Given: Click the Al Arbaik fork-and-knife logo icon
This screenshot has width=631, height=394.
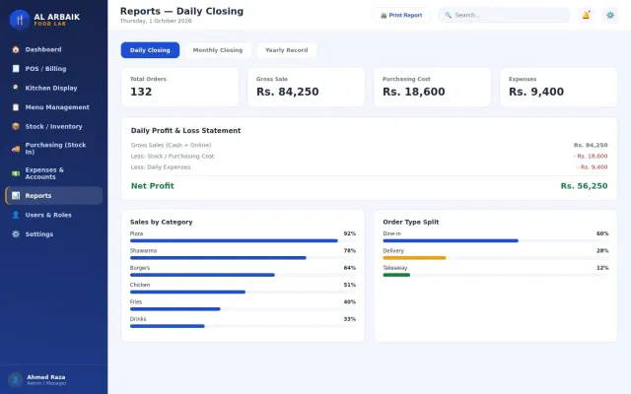Looking at the screenshot, I should point(20,20).
